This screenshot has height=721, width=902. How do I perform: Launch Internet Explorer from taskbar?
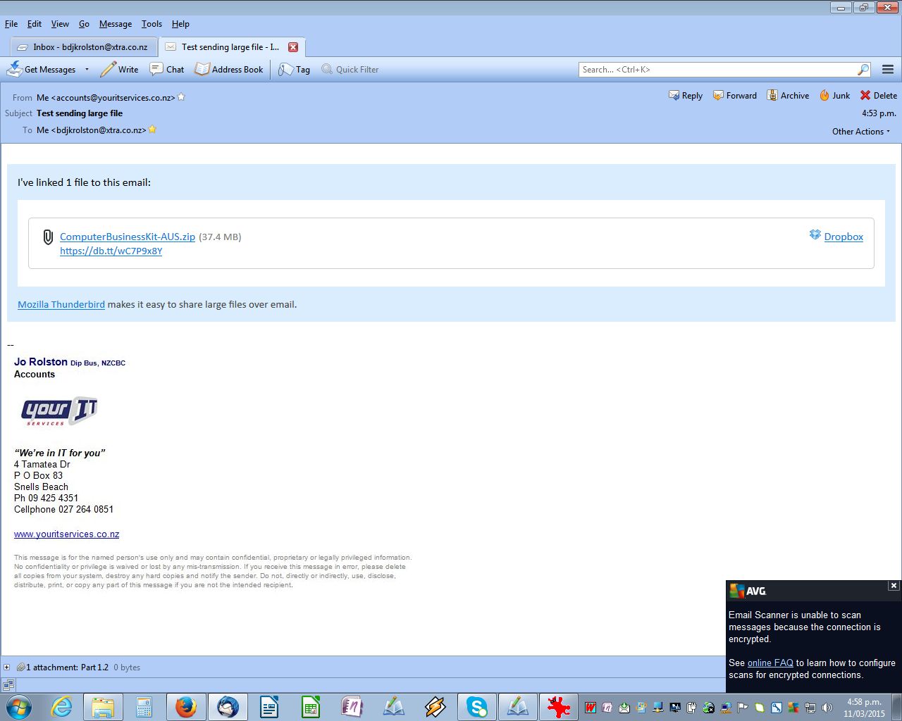point(62,707)
